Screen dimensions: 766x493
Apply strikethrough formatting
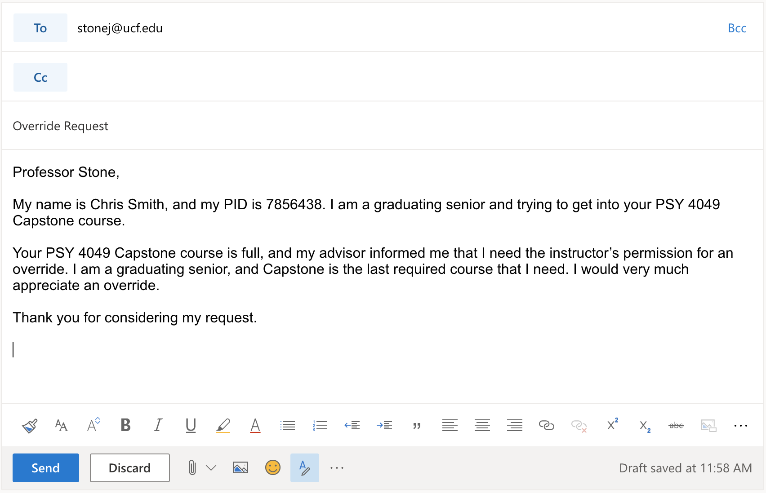tap(676, 425)
